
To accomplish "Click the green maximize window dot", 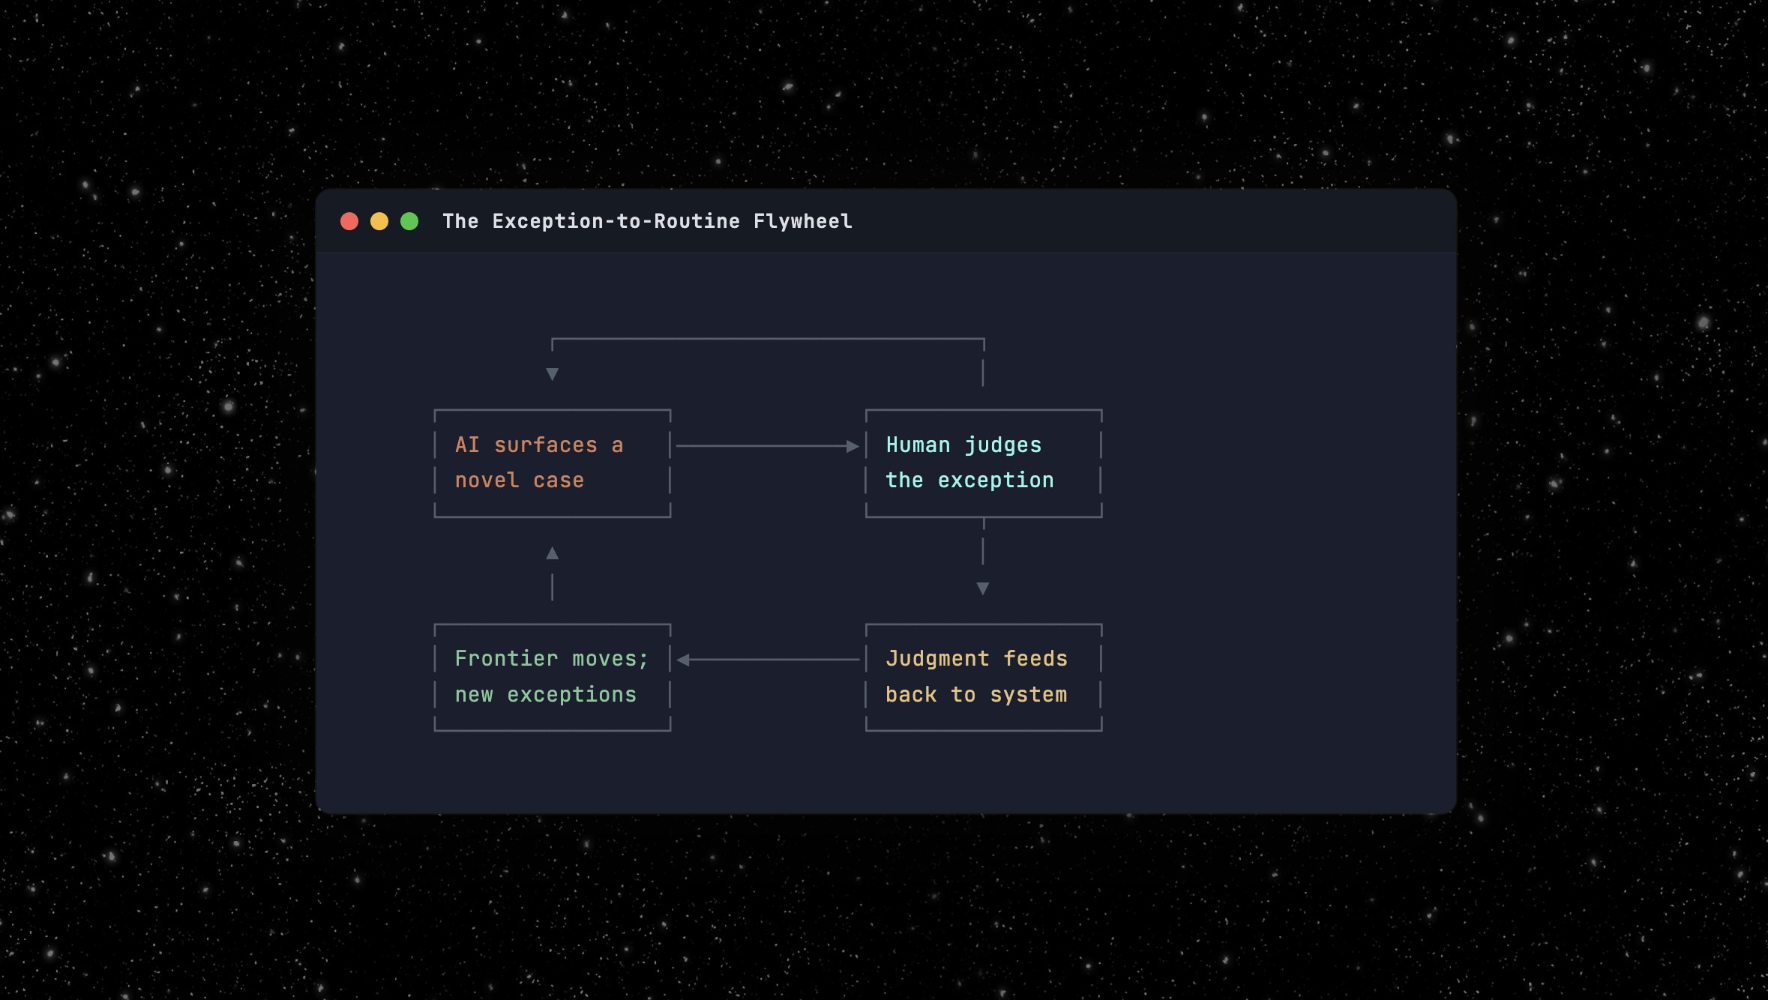I will [x=409, y=221].
